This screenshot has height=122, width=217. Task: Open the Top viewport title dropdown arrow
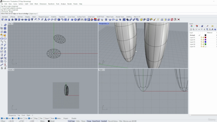pos(13,24)
